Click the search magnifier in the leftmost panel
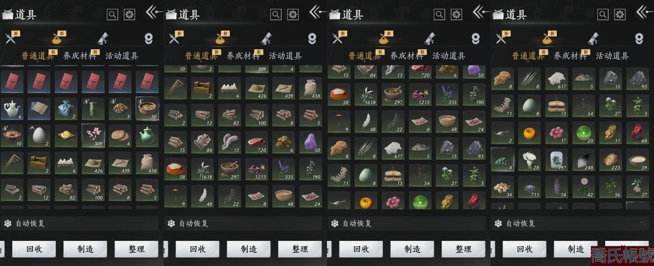The width and height of the screenshot is (654, 266). tap(112, 15)
